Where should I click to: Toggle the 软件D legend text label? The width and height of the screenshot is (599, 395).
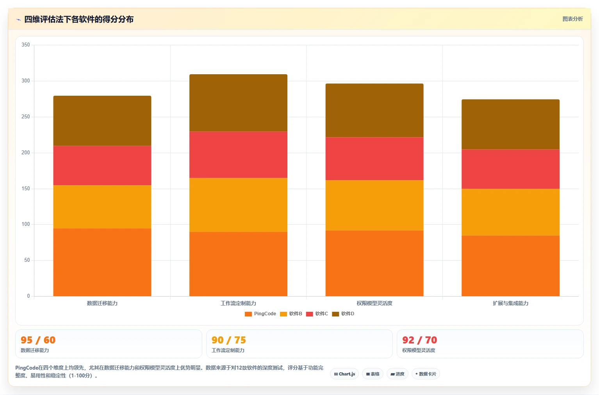(x=348, y=314)
